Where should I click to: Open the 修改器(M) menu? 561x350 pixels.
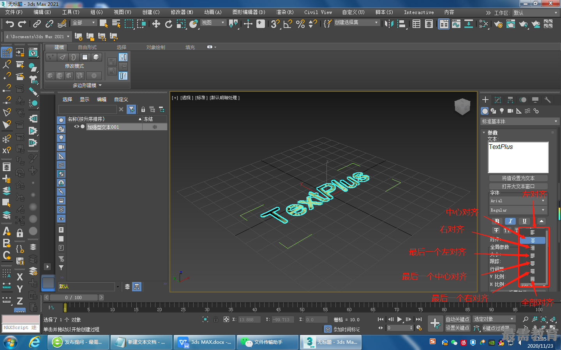(x=182, y=12)
